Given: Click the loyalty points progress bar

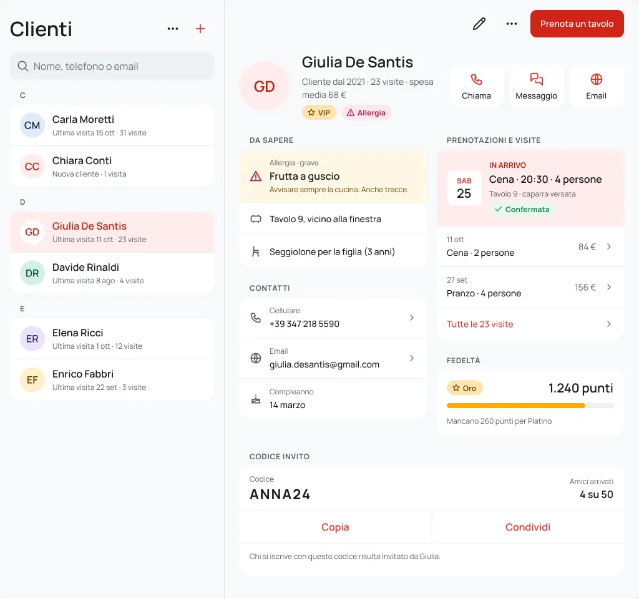Looking at the screenshot, I should click(x=530, y=406).
